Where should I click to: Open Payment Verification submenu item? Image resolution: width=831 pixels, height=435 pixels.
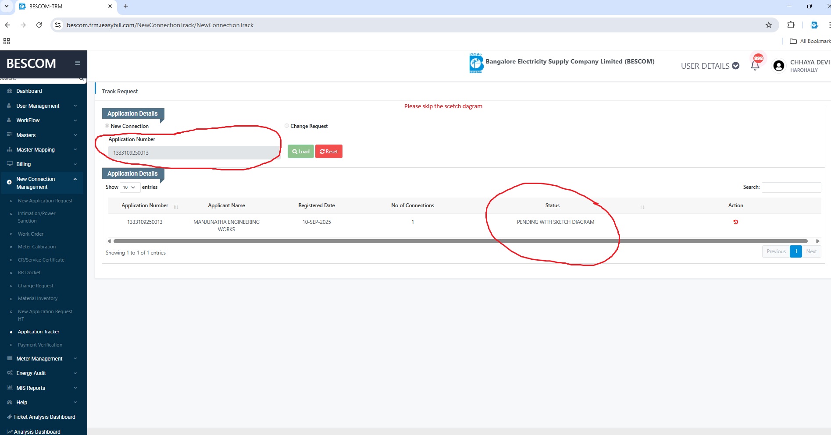click(x=40, y=345)
